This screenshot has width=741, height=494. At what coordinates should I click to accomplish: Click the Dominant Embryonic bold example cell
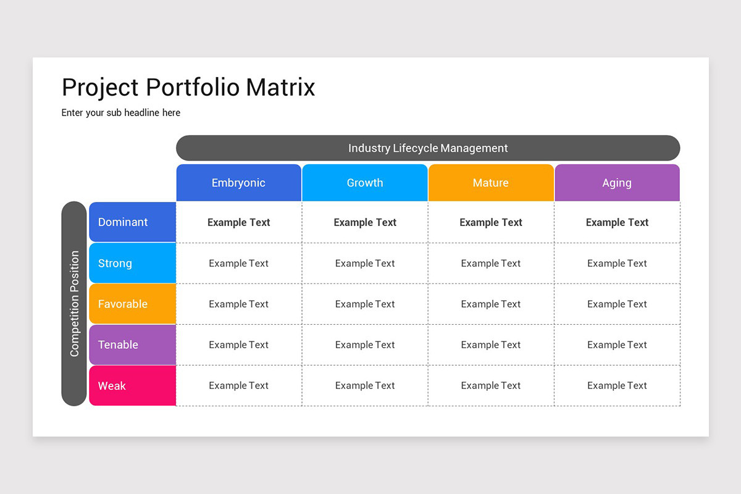(x=239, y=222)
